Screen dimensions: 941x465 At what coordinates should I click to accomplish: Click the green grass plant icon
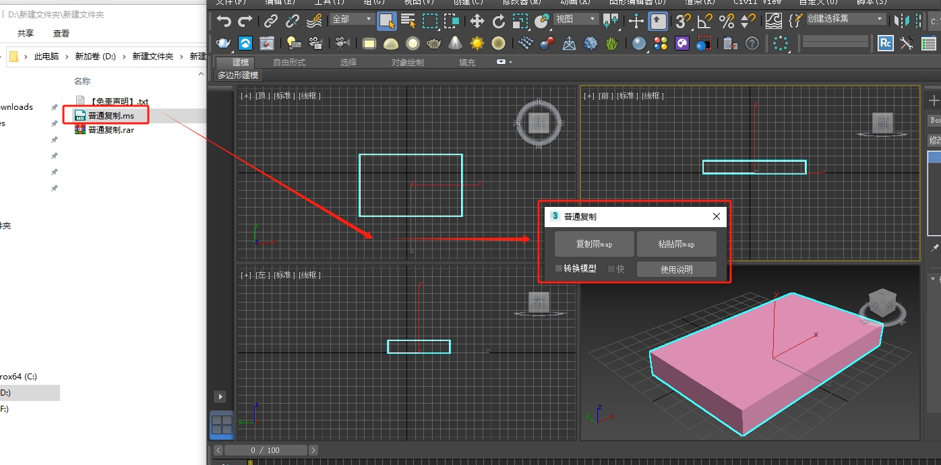612,44
